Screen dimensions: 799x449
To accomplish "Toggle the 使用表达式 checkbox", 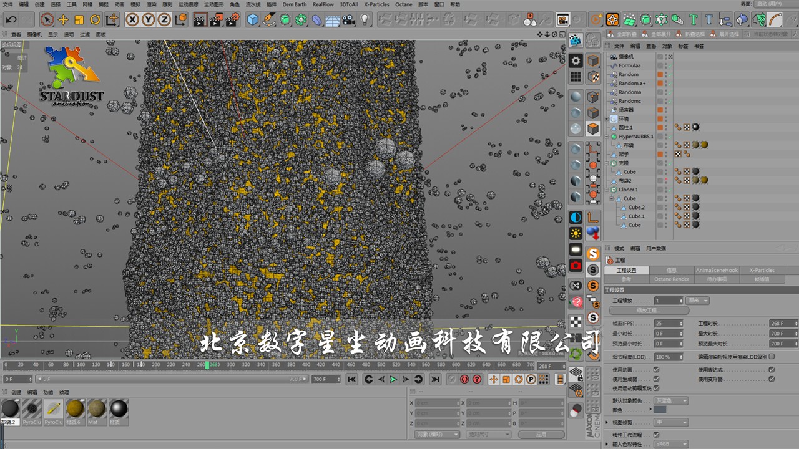I will [772, 370].
